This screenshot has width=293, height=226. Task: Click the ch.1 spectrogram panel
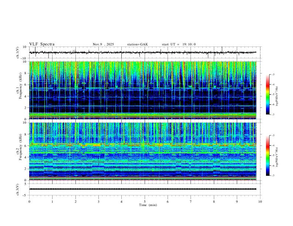pos(143,90)
